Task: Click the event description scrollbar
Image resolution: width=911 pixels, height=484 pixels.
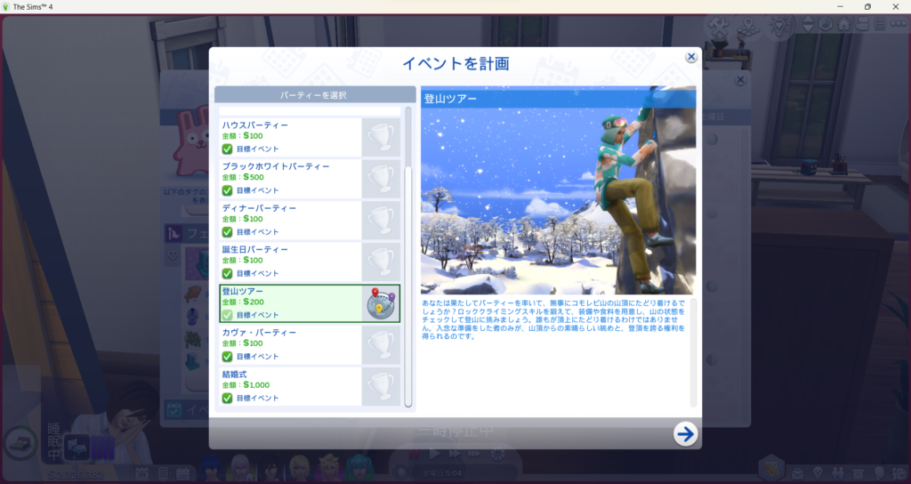Action: (x=693, y=352)
